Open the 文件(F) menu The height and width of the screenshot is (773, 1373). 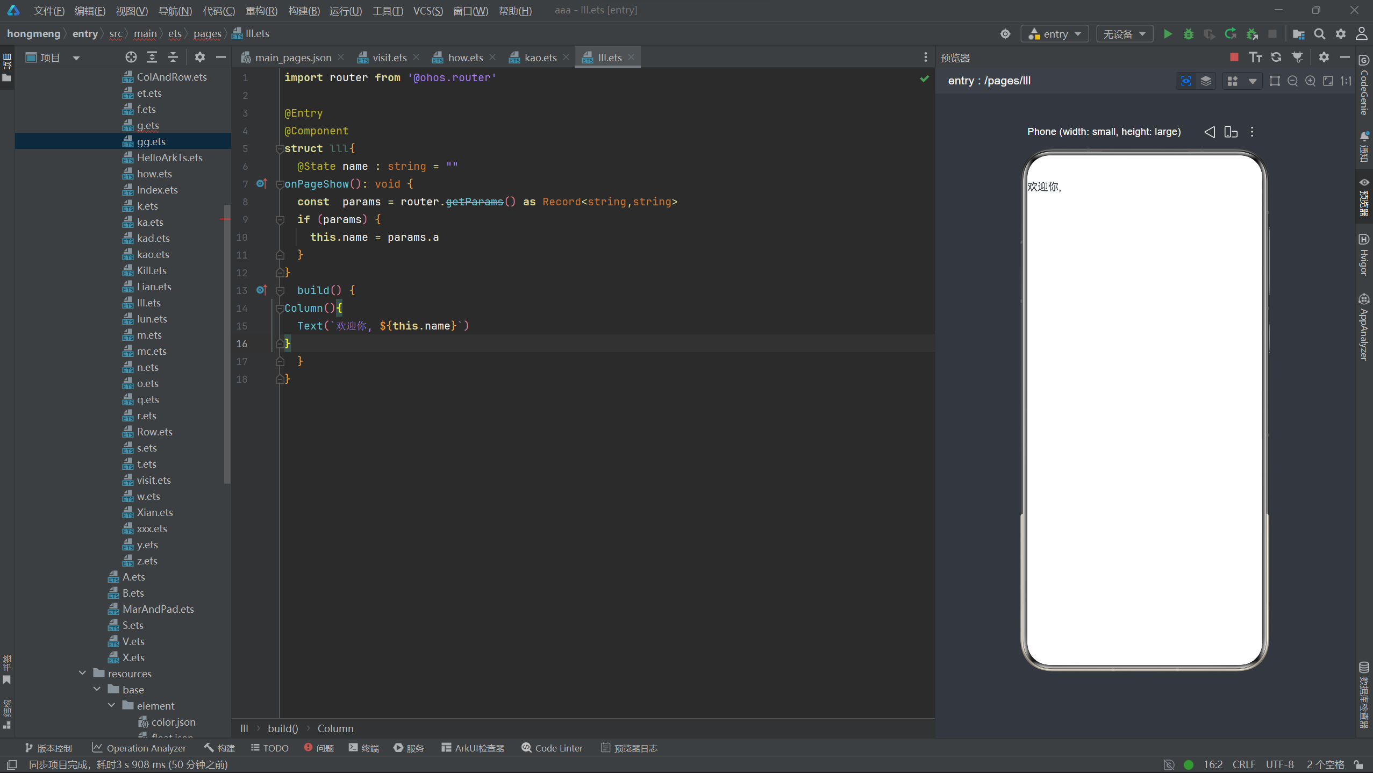pos(49,11)
